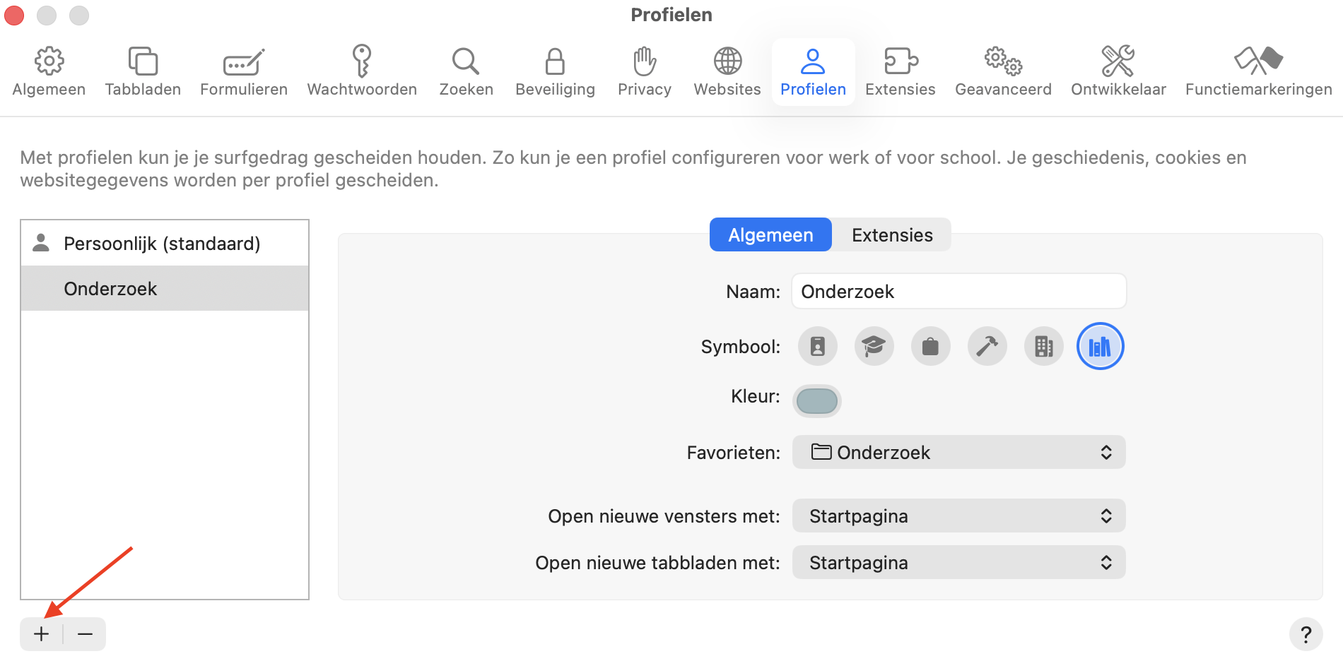This screenshot has width=1343, height=661.
Task: Open the Favorieten folder dropdown
Action: pos(958,452)
